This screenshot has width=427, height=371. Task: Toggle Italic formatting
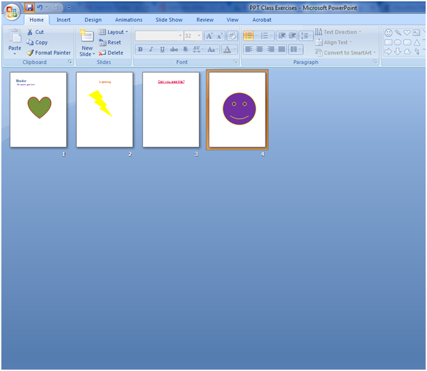point(151,50)
